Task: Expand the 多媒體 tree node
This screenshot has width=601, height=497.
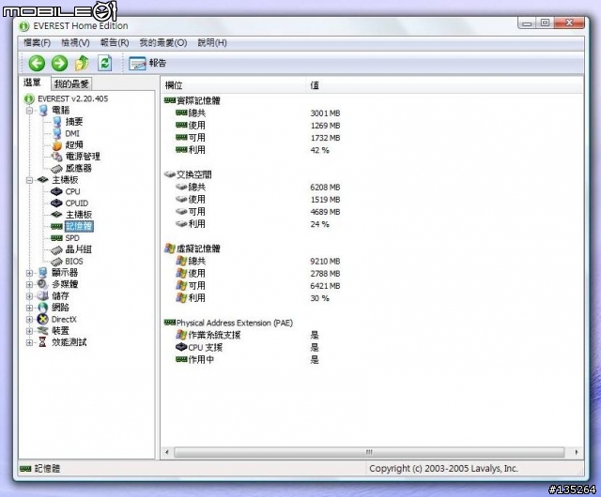Action: pyautogui.click(x=29, y=284)
